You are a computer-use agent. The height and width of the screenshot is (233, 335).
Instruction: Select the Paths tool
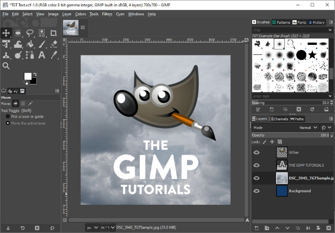click(x=30, y=55)
